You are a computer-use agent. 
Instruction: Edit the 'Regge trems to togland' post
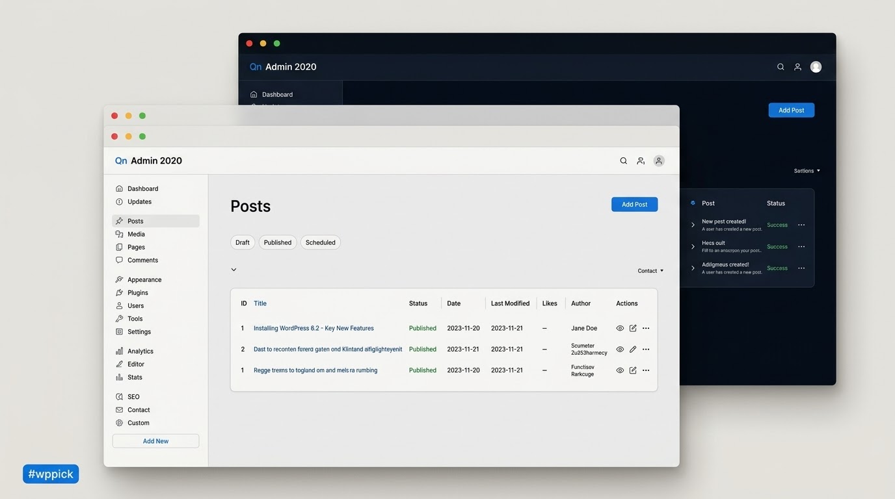point(633,370)
